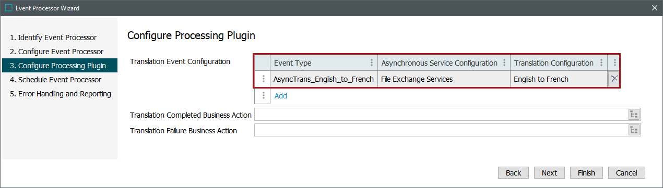
Task: Click the row handle of AsyncTrans_English_to_French
Action: pyautogui.click(x=263, y=79)
